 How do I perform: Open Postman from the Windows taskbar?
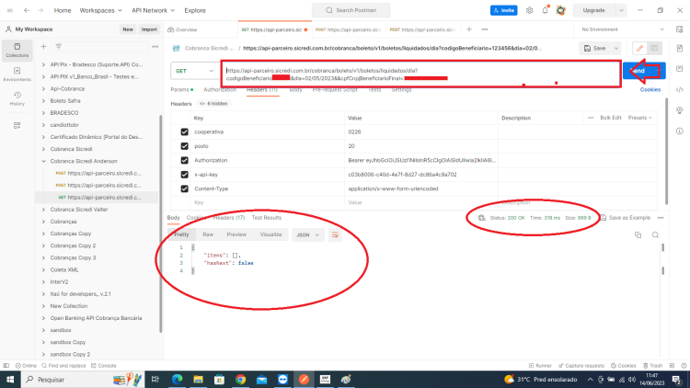click(304, 379)
